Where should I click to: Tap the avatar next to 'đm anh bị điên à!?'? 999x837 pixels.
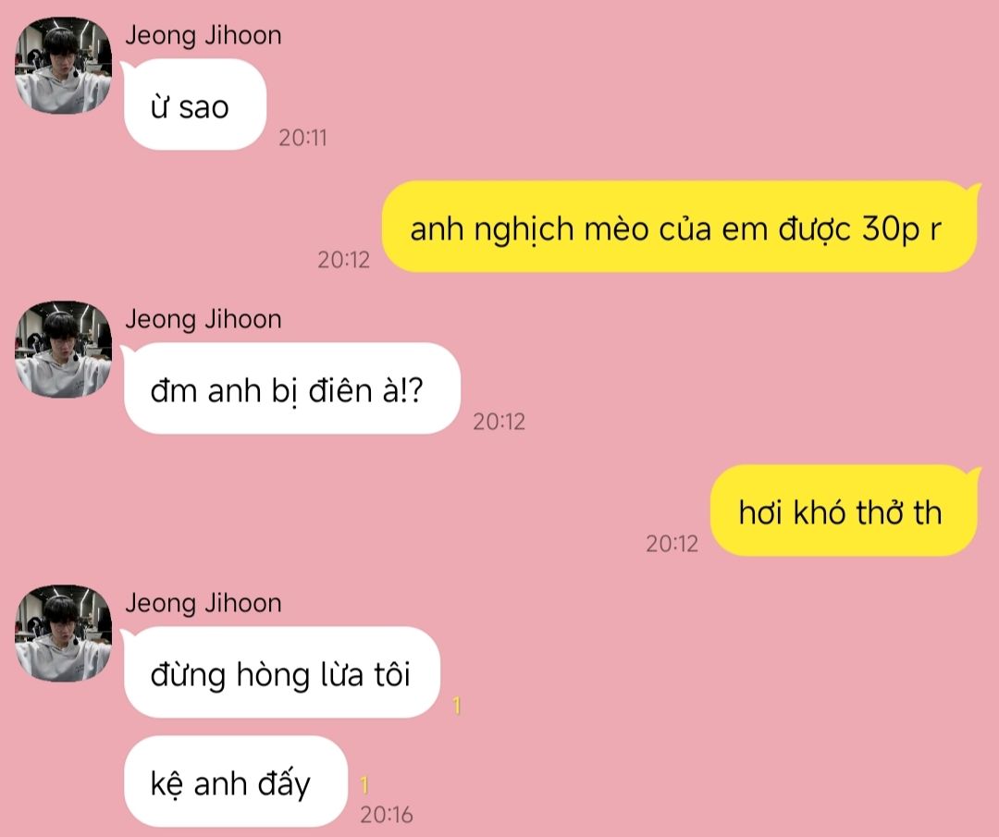pos(63,349)
